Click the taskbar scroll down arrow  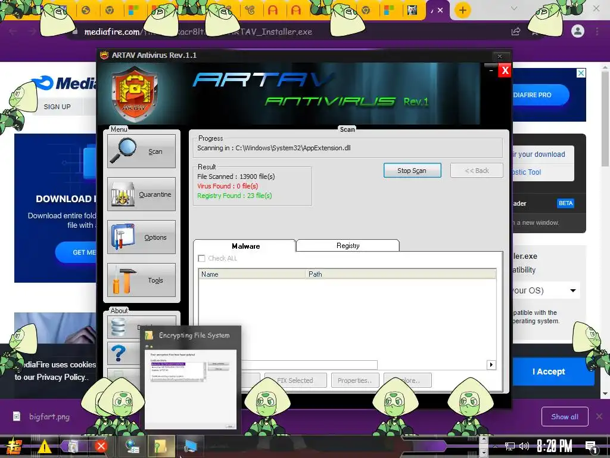point(484,452)
